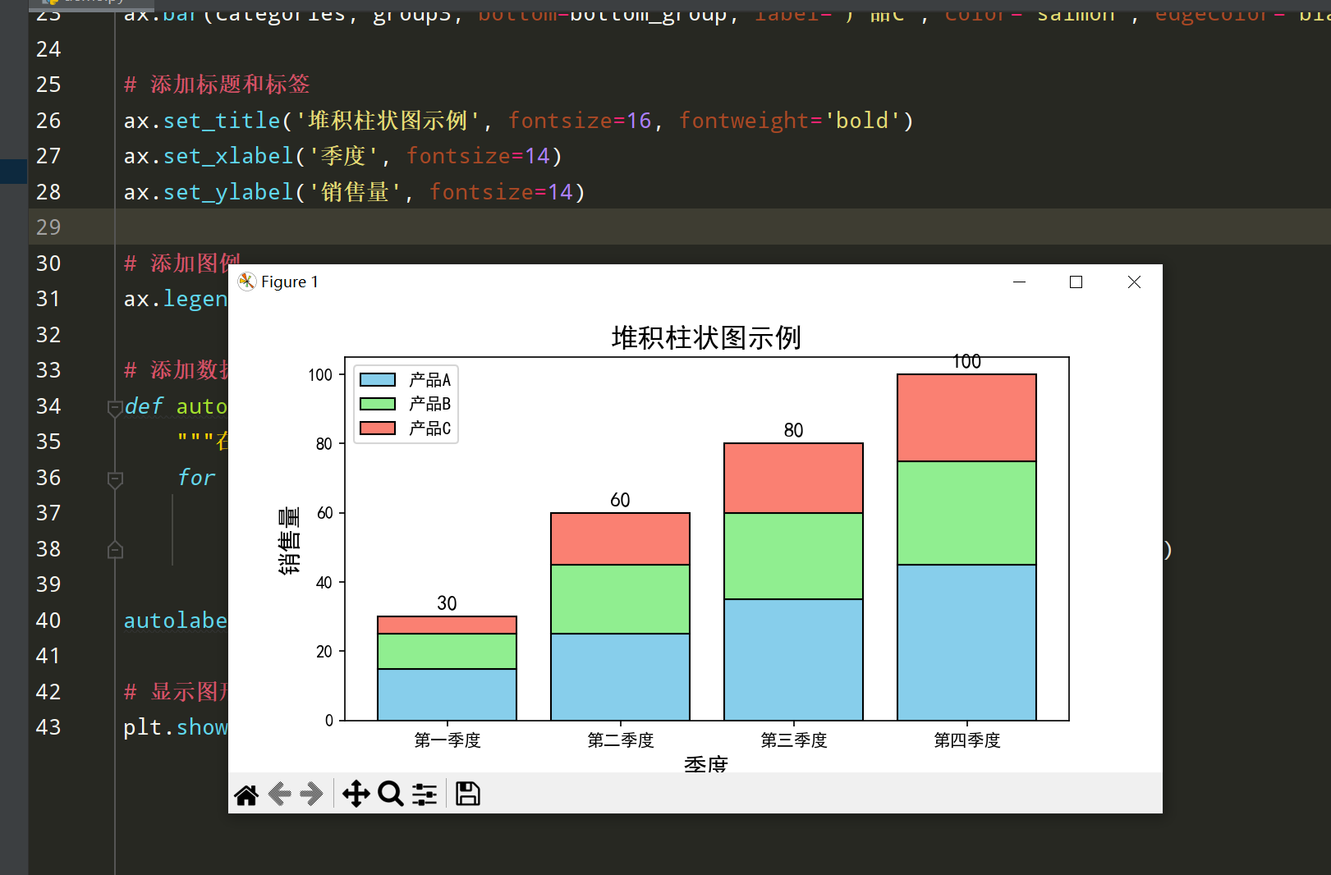Collapse the def block at line 34
Viewport: 1331px width, 875px height.
point(115,408)
